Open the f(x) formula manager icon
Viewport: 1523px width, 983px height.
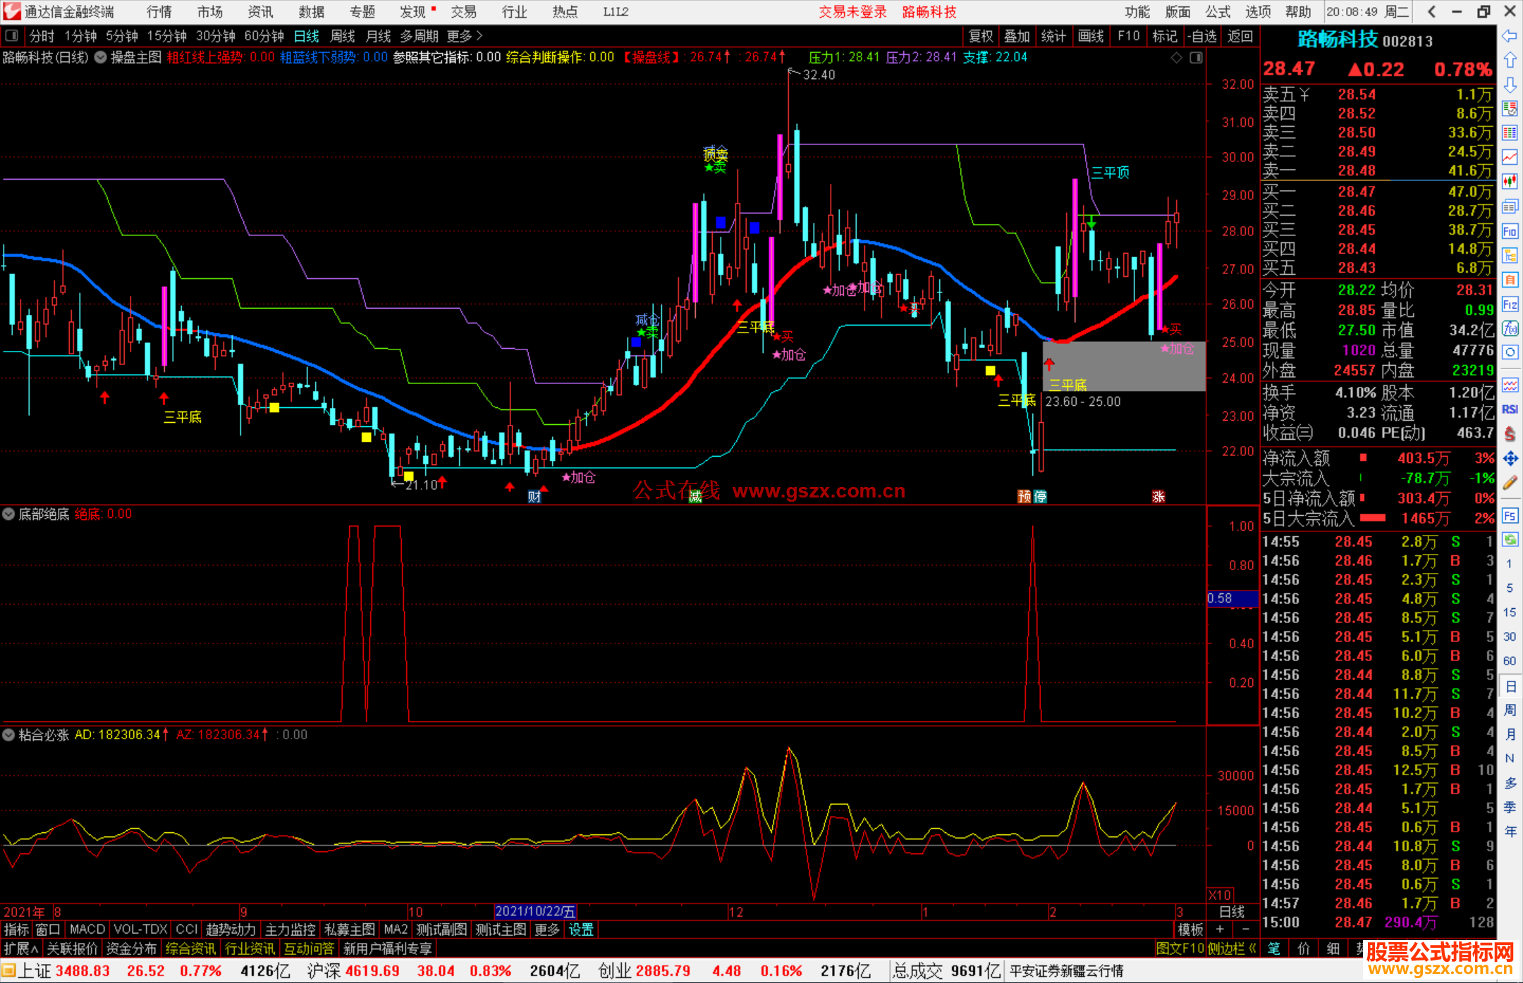point(1510,328)
